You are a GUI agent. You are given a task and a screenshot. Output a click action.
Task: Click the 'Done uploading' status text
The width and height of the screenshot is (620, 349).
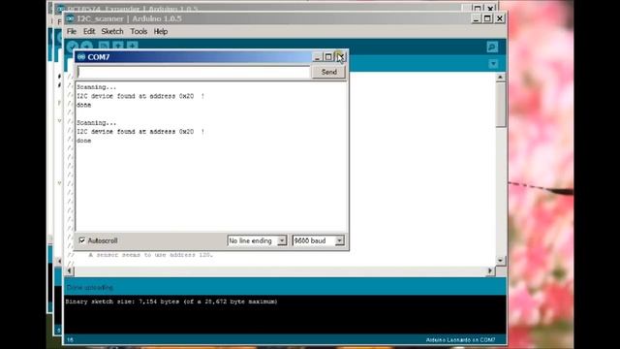click(90, 287)
